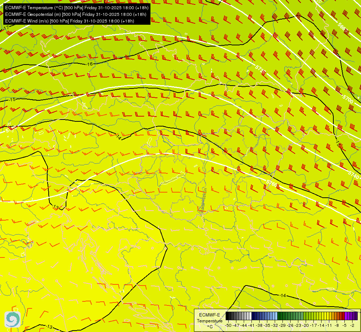Screen dimensions: 361x332
Task: Click the -35 value on the legend scale
Action: [x=267, y=325]
